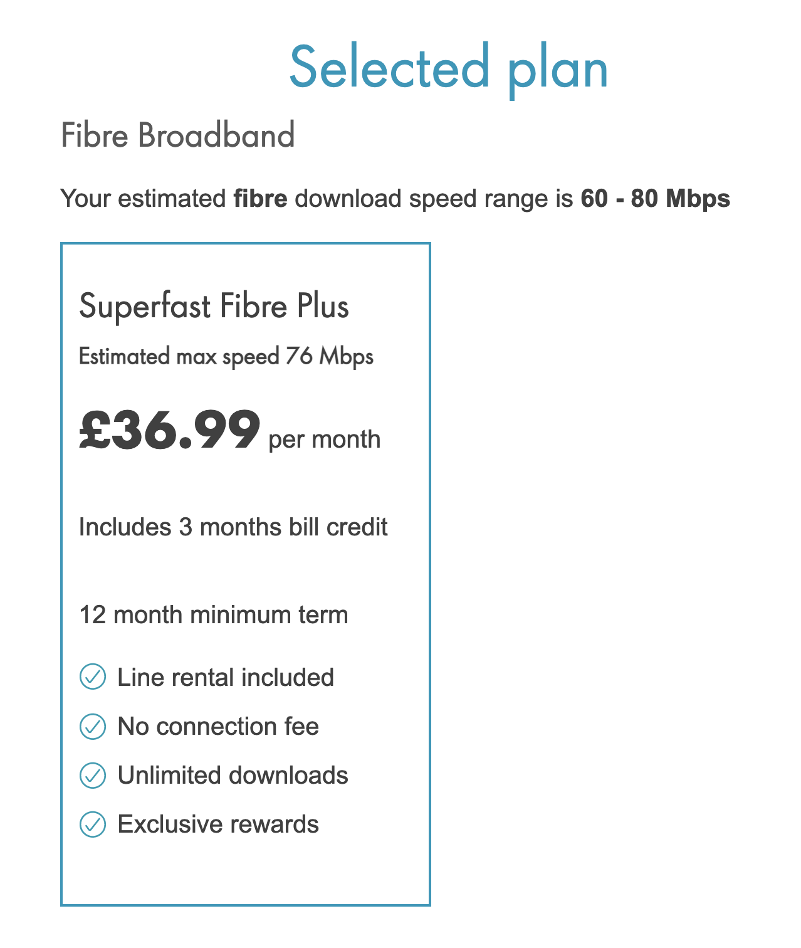Click the Fibre Broadband subheading
The width and height of the screenshot is (801, 948).
click(178, 135)
